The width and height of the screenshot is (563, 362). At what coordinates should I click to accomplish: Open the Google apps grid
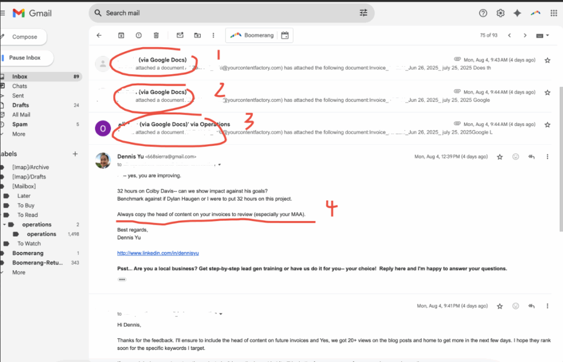click(x=553, y=13)
